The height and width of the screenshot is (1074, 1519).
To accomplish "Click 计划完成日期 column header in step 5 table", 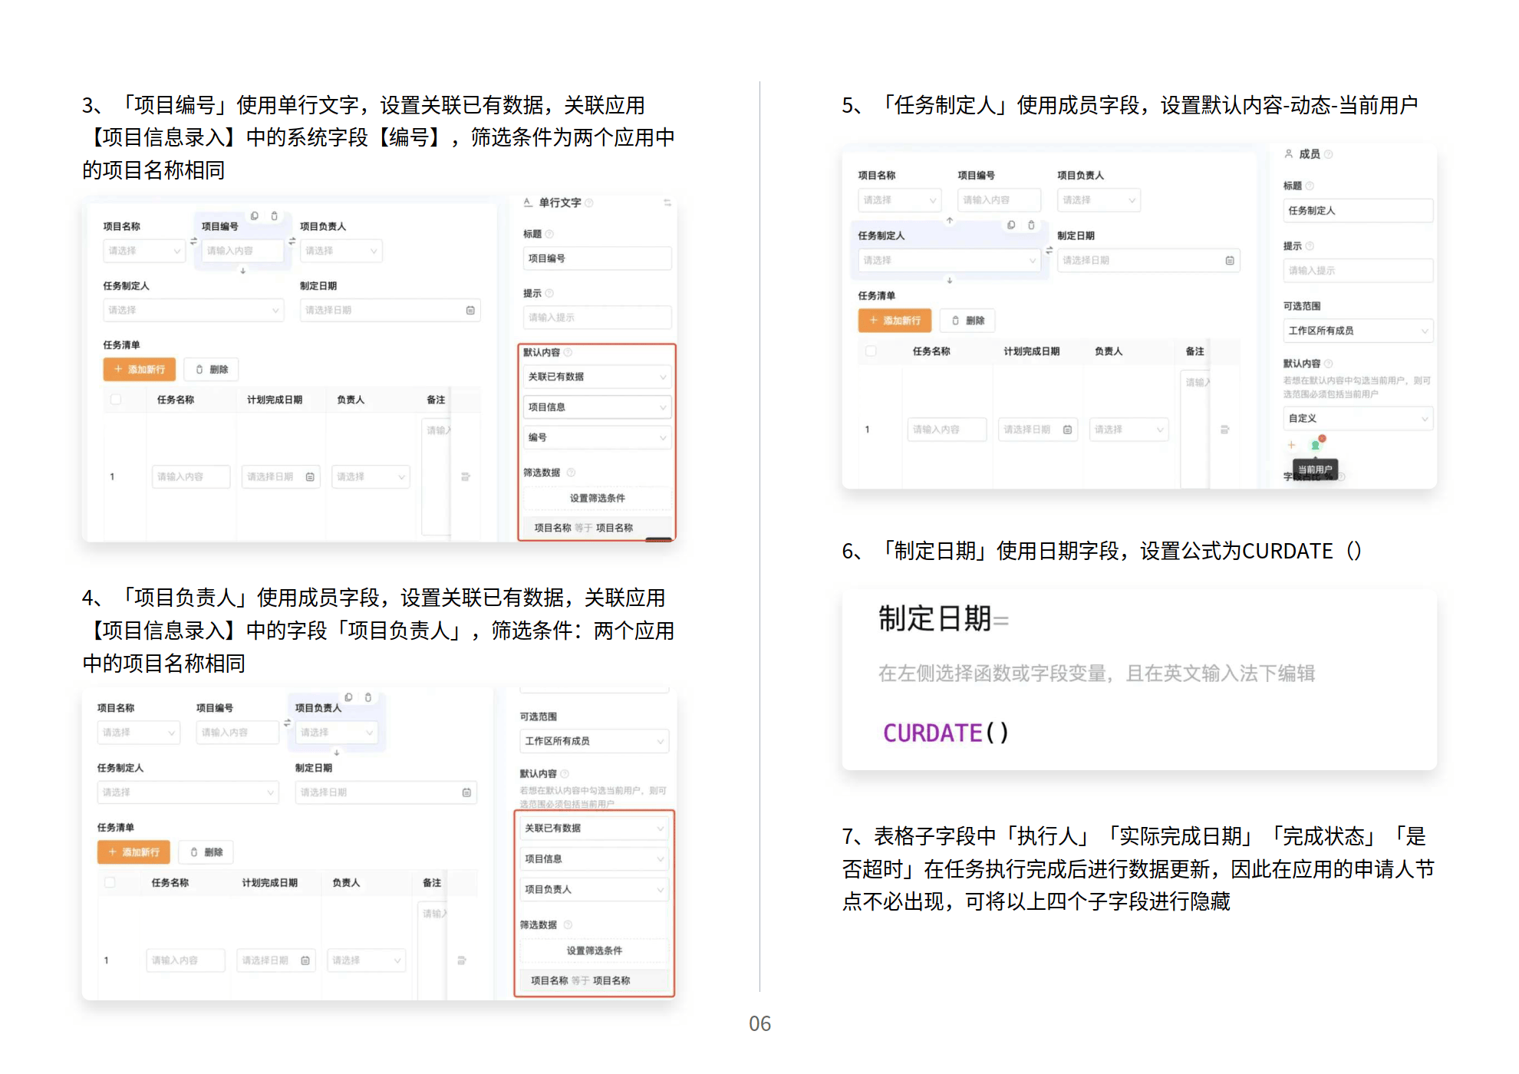I will click(x=1032, y=351).
